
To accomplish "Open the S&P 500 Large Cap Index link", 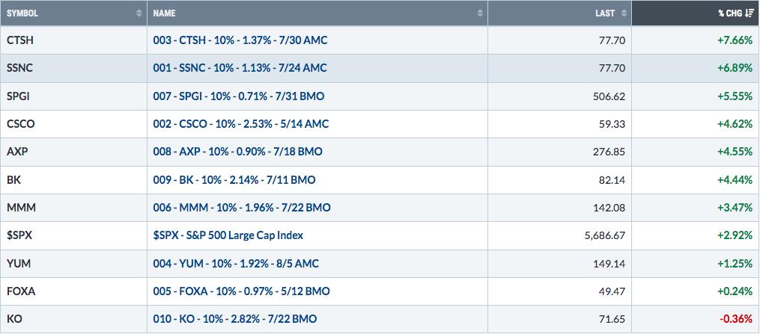I will 228,235.
